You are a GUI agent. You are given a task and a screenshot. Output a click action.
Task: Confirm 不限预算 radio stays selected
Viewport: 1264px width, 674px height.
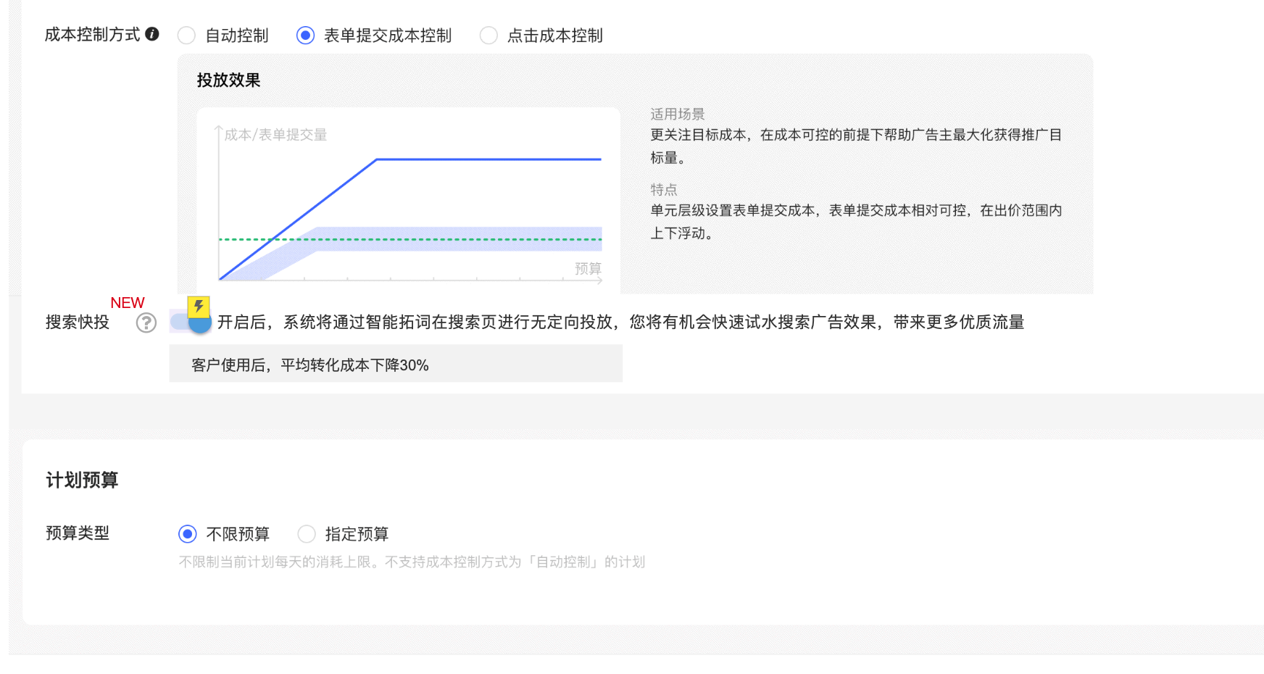[x=187, y=533]
